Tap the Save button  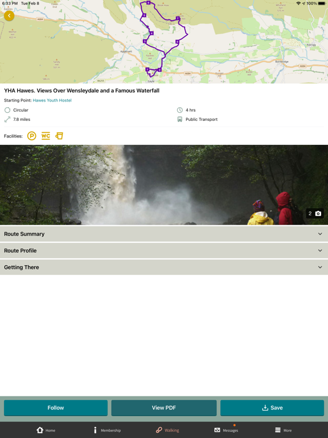coord(272,408)
